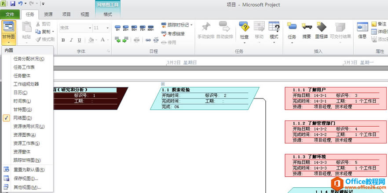Image resolution: width=388 pixels, height=193 pixels.
Task: Click 重置为默认值 icon in menu
Action: tap(6, 170)
